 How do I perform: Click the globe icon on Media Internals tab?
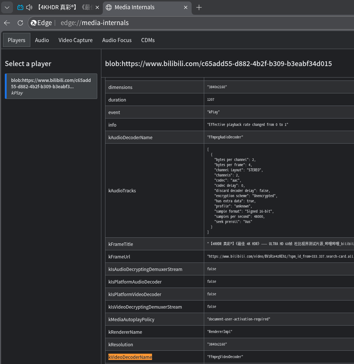(109, 7)
